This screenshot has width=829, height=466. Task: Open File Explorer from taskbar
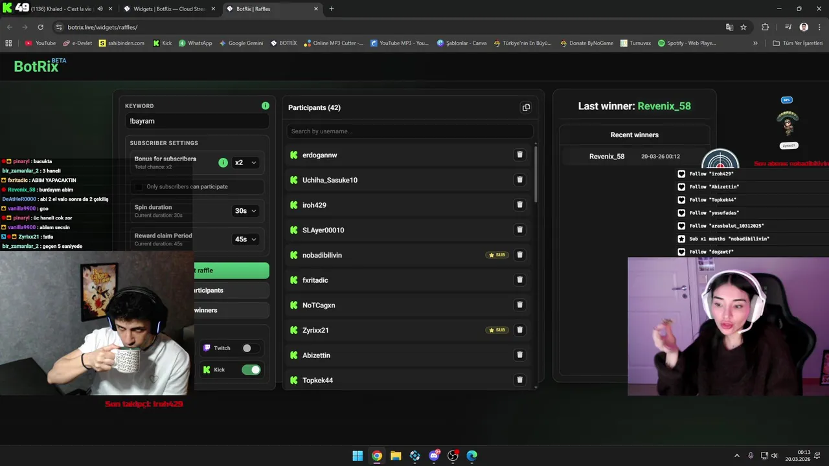396,456
